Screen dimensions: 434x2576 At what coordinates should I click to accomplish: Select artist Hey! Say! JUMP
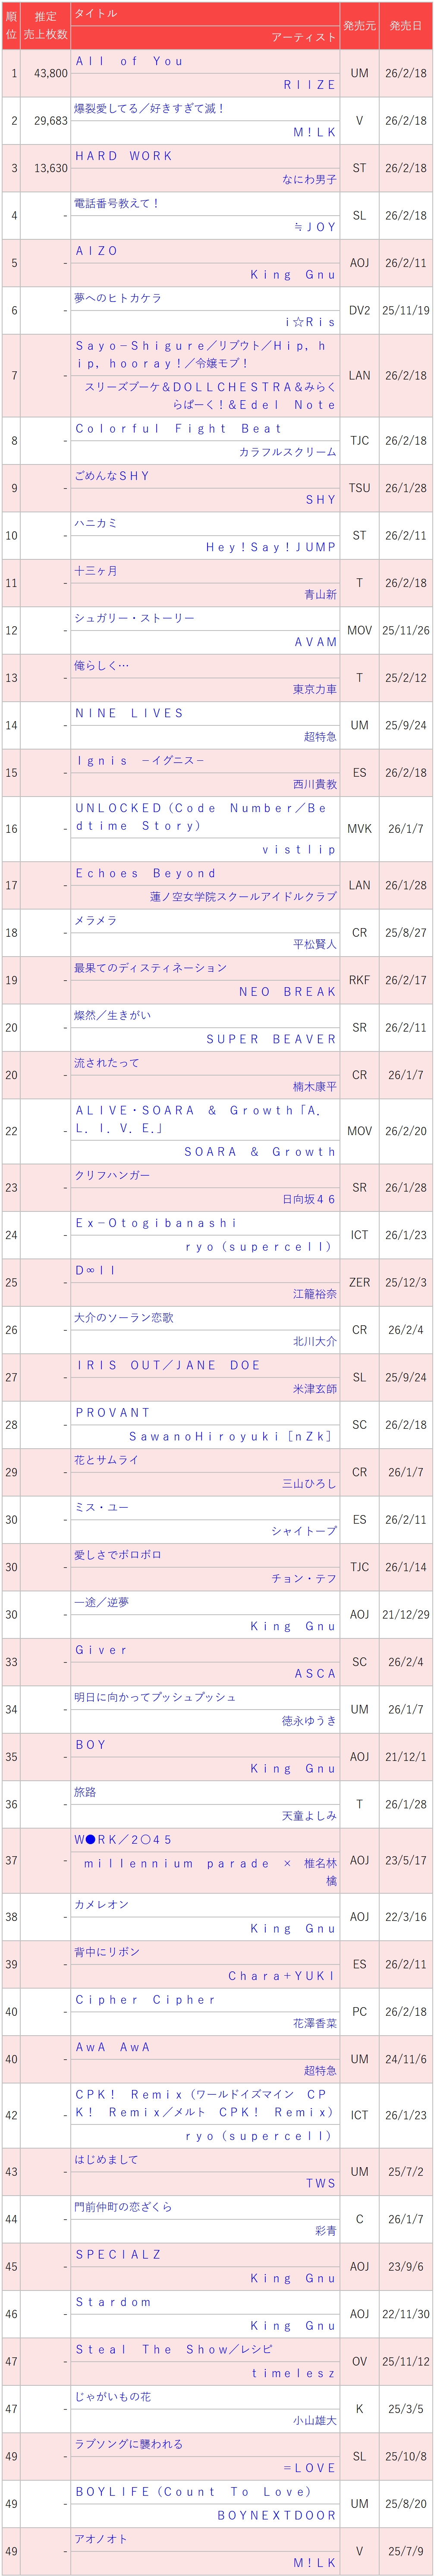pyautogui.click(x=270, y=547)
